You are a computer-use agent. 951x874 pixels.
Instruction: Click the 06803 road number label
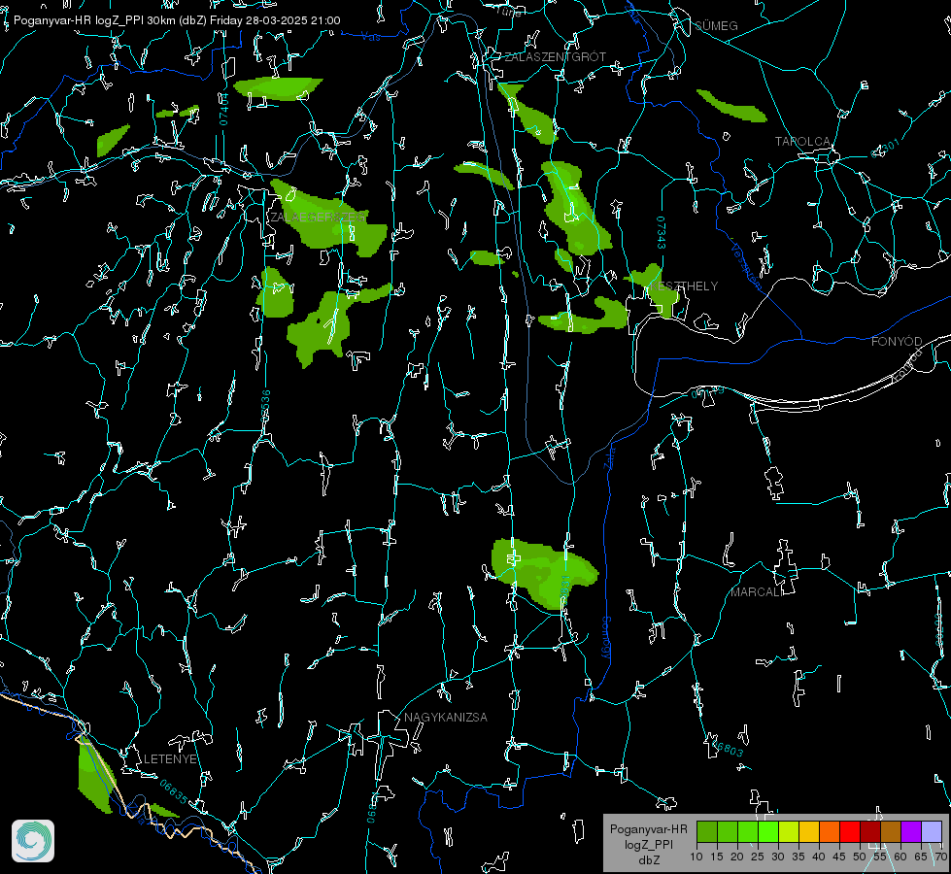click(x=728, y=748)
